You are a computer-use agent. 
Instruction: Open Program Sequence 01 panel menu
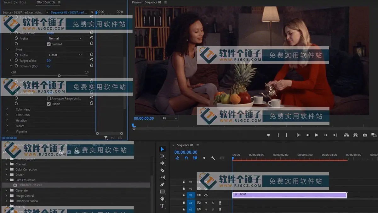point(166,3)
